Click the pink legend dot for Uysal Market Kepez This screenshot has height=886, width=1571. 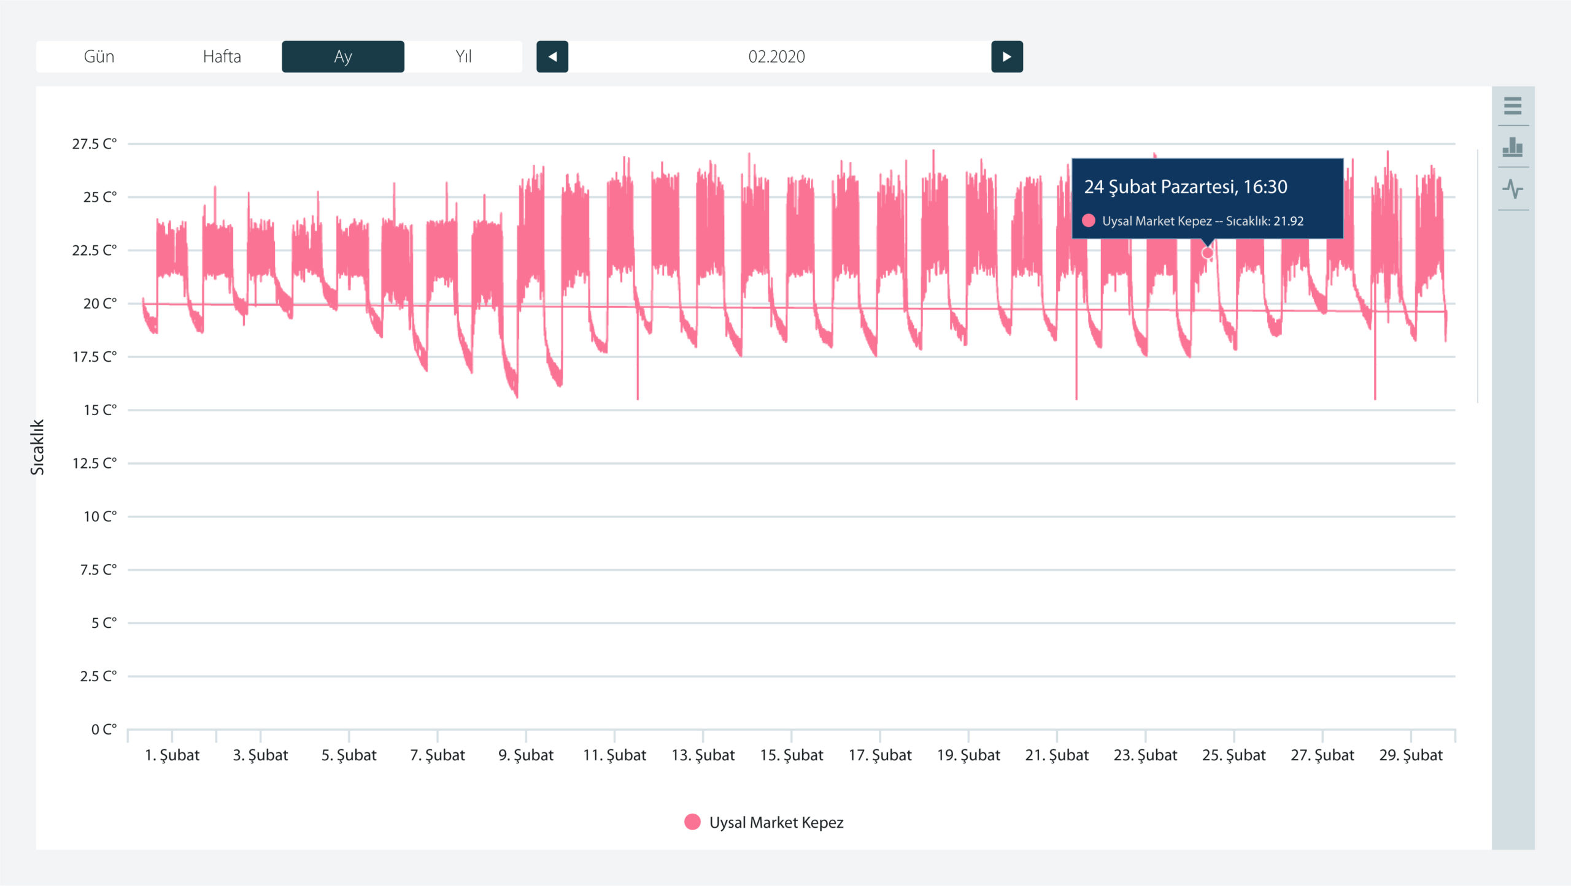point(692,822)
